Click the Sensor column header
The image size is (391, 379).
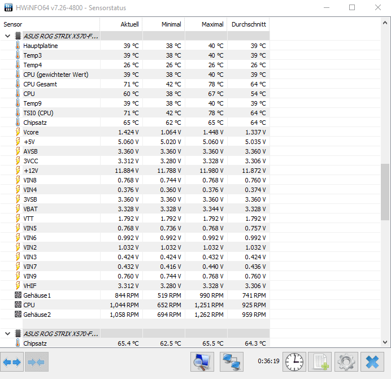(x=50, y=24)
